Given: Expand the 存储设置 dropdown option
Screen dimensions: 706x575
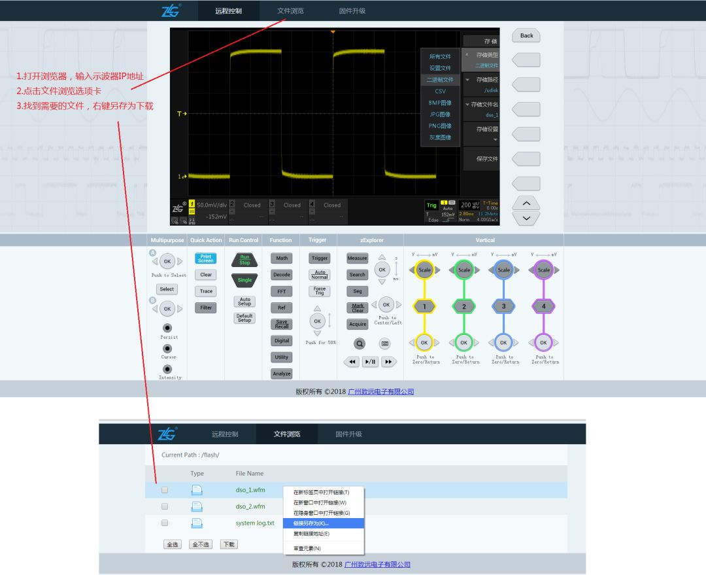Looking at the screenshot, I should click(481, 134).
